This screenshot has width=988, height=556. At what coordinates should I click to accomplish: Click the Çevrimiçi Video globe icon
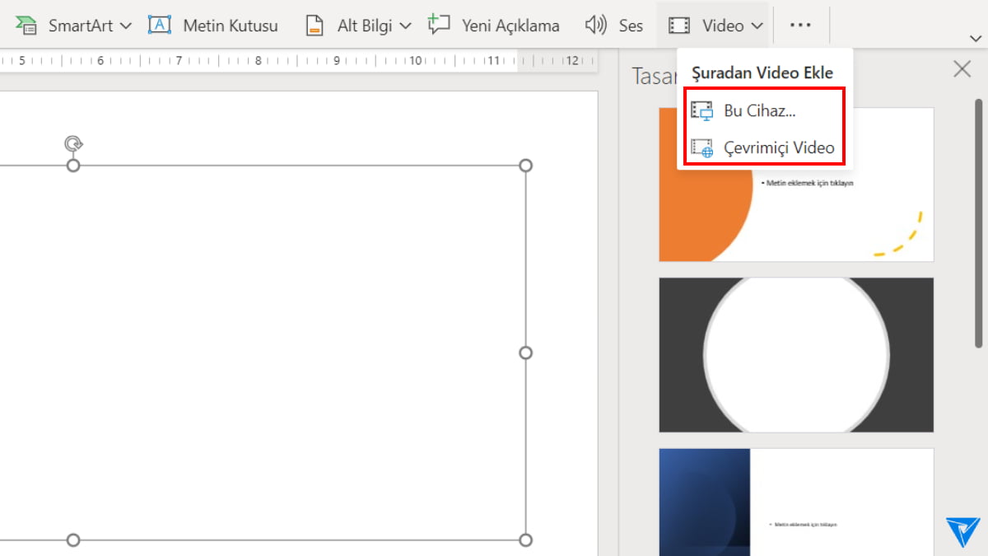tap(703, 148)
